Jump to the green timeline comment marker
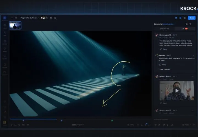 [112, 121]
